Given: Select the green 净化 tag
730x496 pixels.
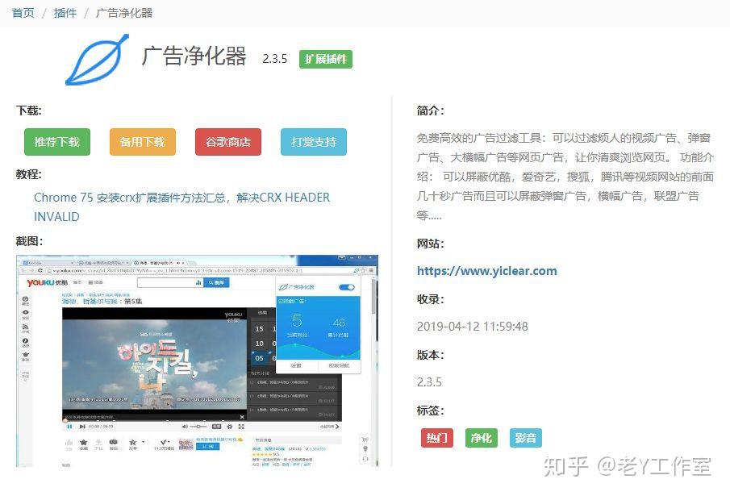Looking at the screenshot, I should pyautogui.click(x=482, y=438).
